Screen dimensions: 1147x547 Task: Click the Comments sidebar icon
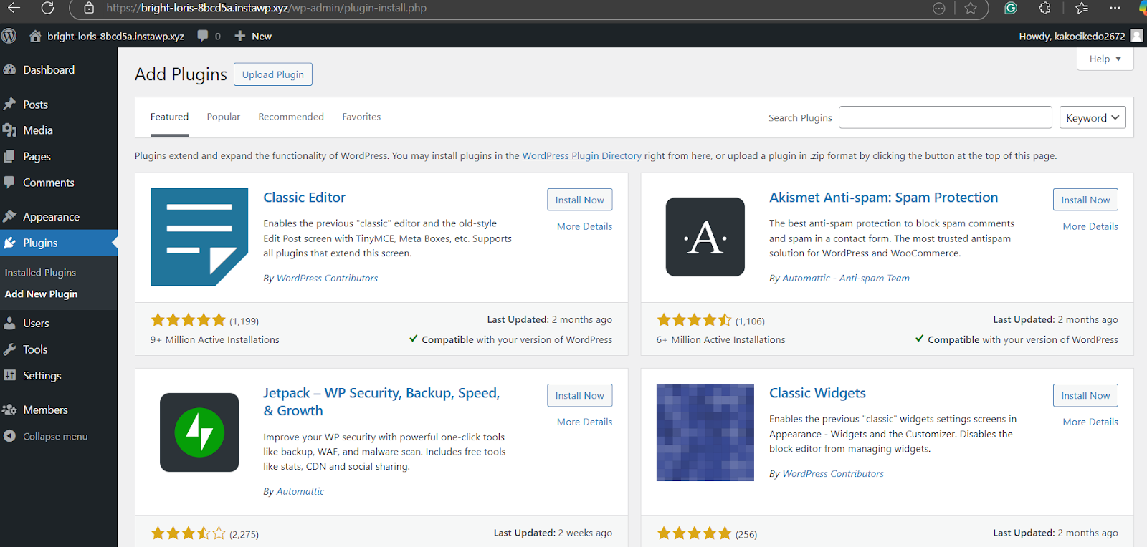coord(9,182)
